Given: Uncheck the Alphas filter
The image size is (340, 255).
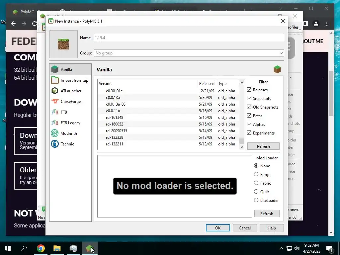Looking at the screenshot, I should 249,124.
